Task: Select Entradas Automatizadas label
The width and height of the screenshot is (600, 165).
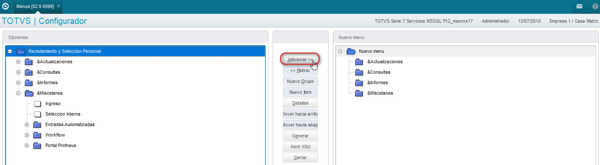Action: (x=70, y=125)
